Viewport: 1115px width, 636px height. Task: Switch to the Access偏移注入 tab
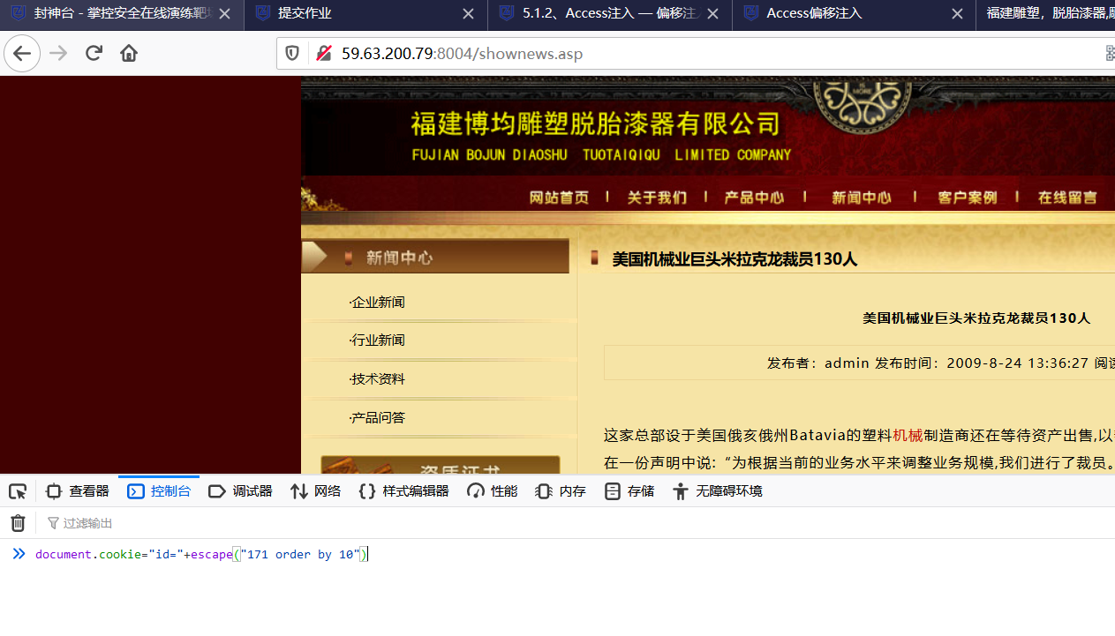click(x=854, y=14)
